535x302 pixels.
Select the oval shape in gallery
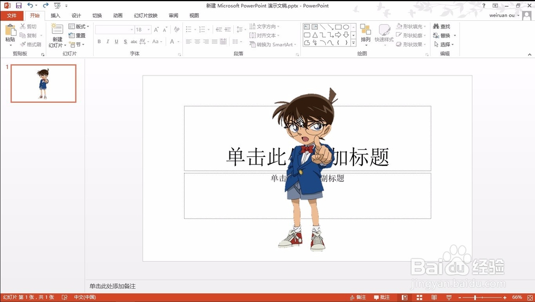point(346,27)
